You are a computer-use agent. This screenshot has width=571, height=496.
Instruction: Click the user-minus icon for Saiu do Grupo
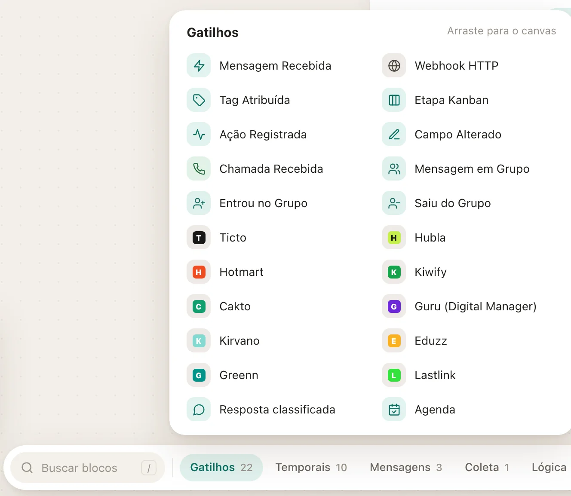point(394,203)
